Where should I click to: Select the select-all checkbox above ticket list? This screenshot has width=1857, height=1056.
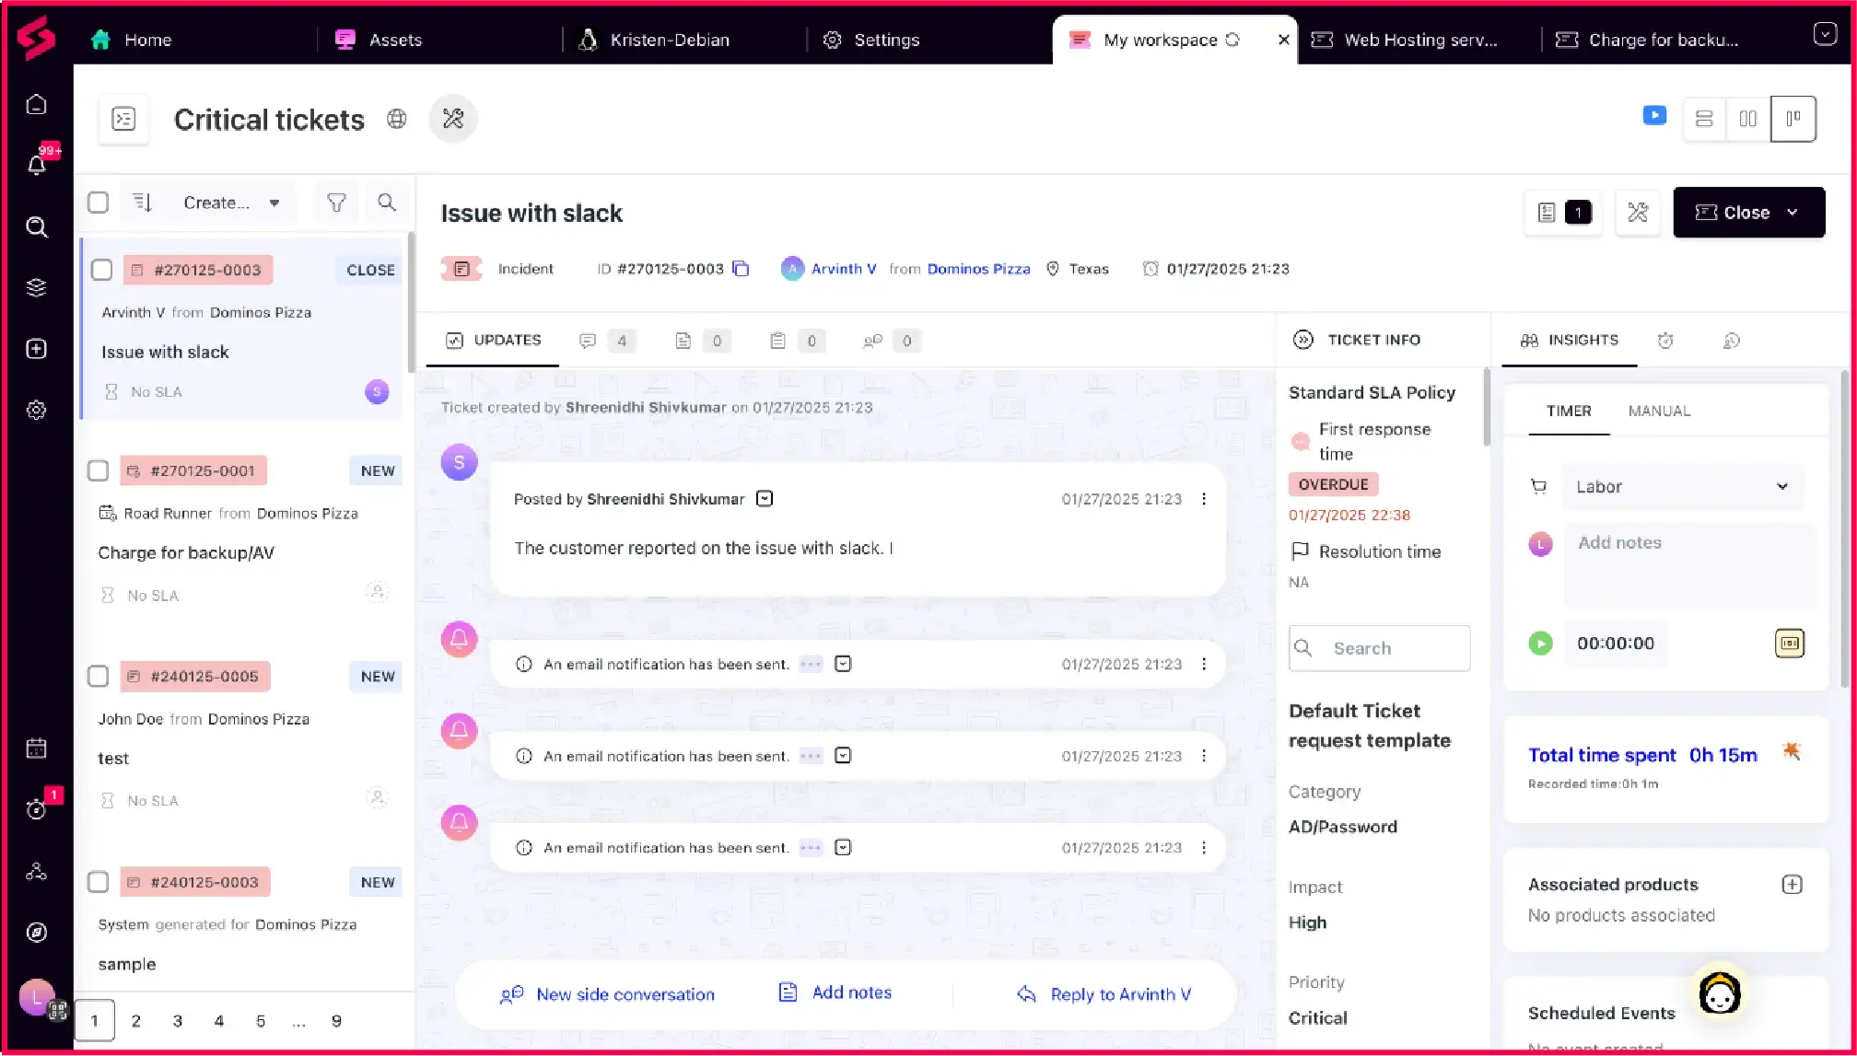coord(98,203)
